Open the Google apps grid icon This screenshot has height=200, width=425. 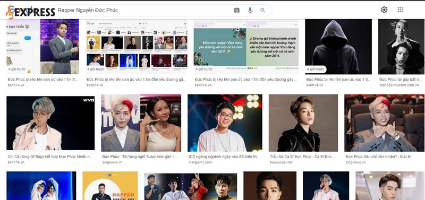point(400,10)
